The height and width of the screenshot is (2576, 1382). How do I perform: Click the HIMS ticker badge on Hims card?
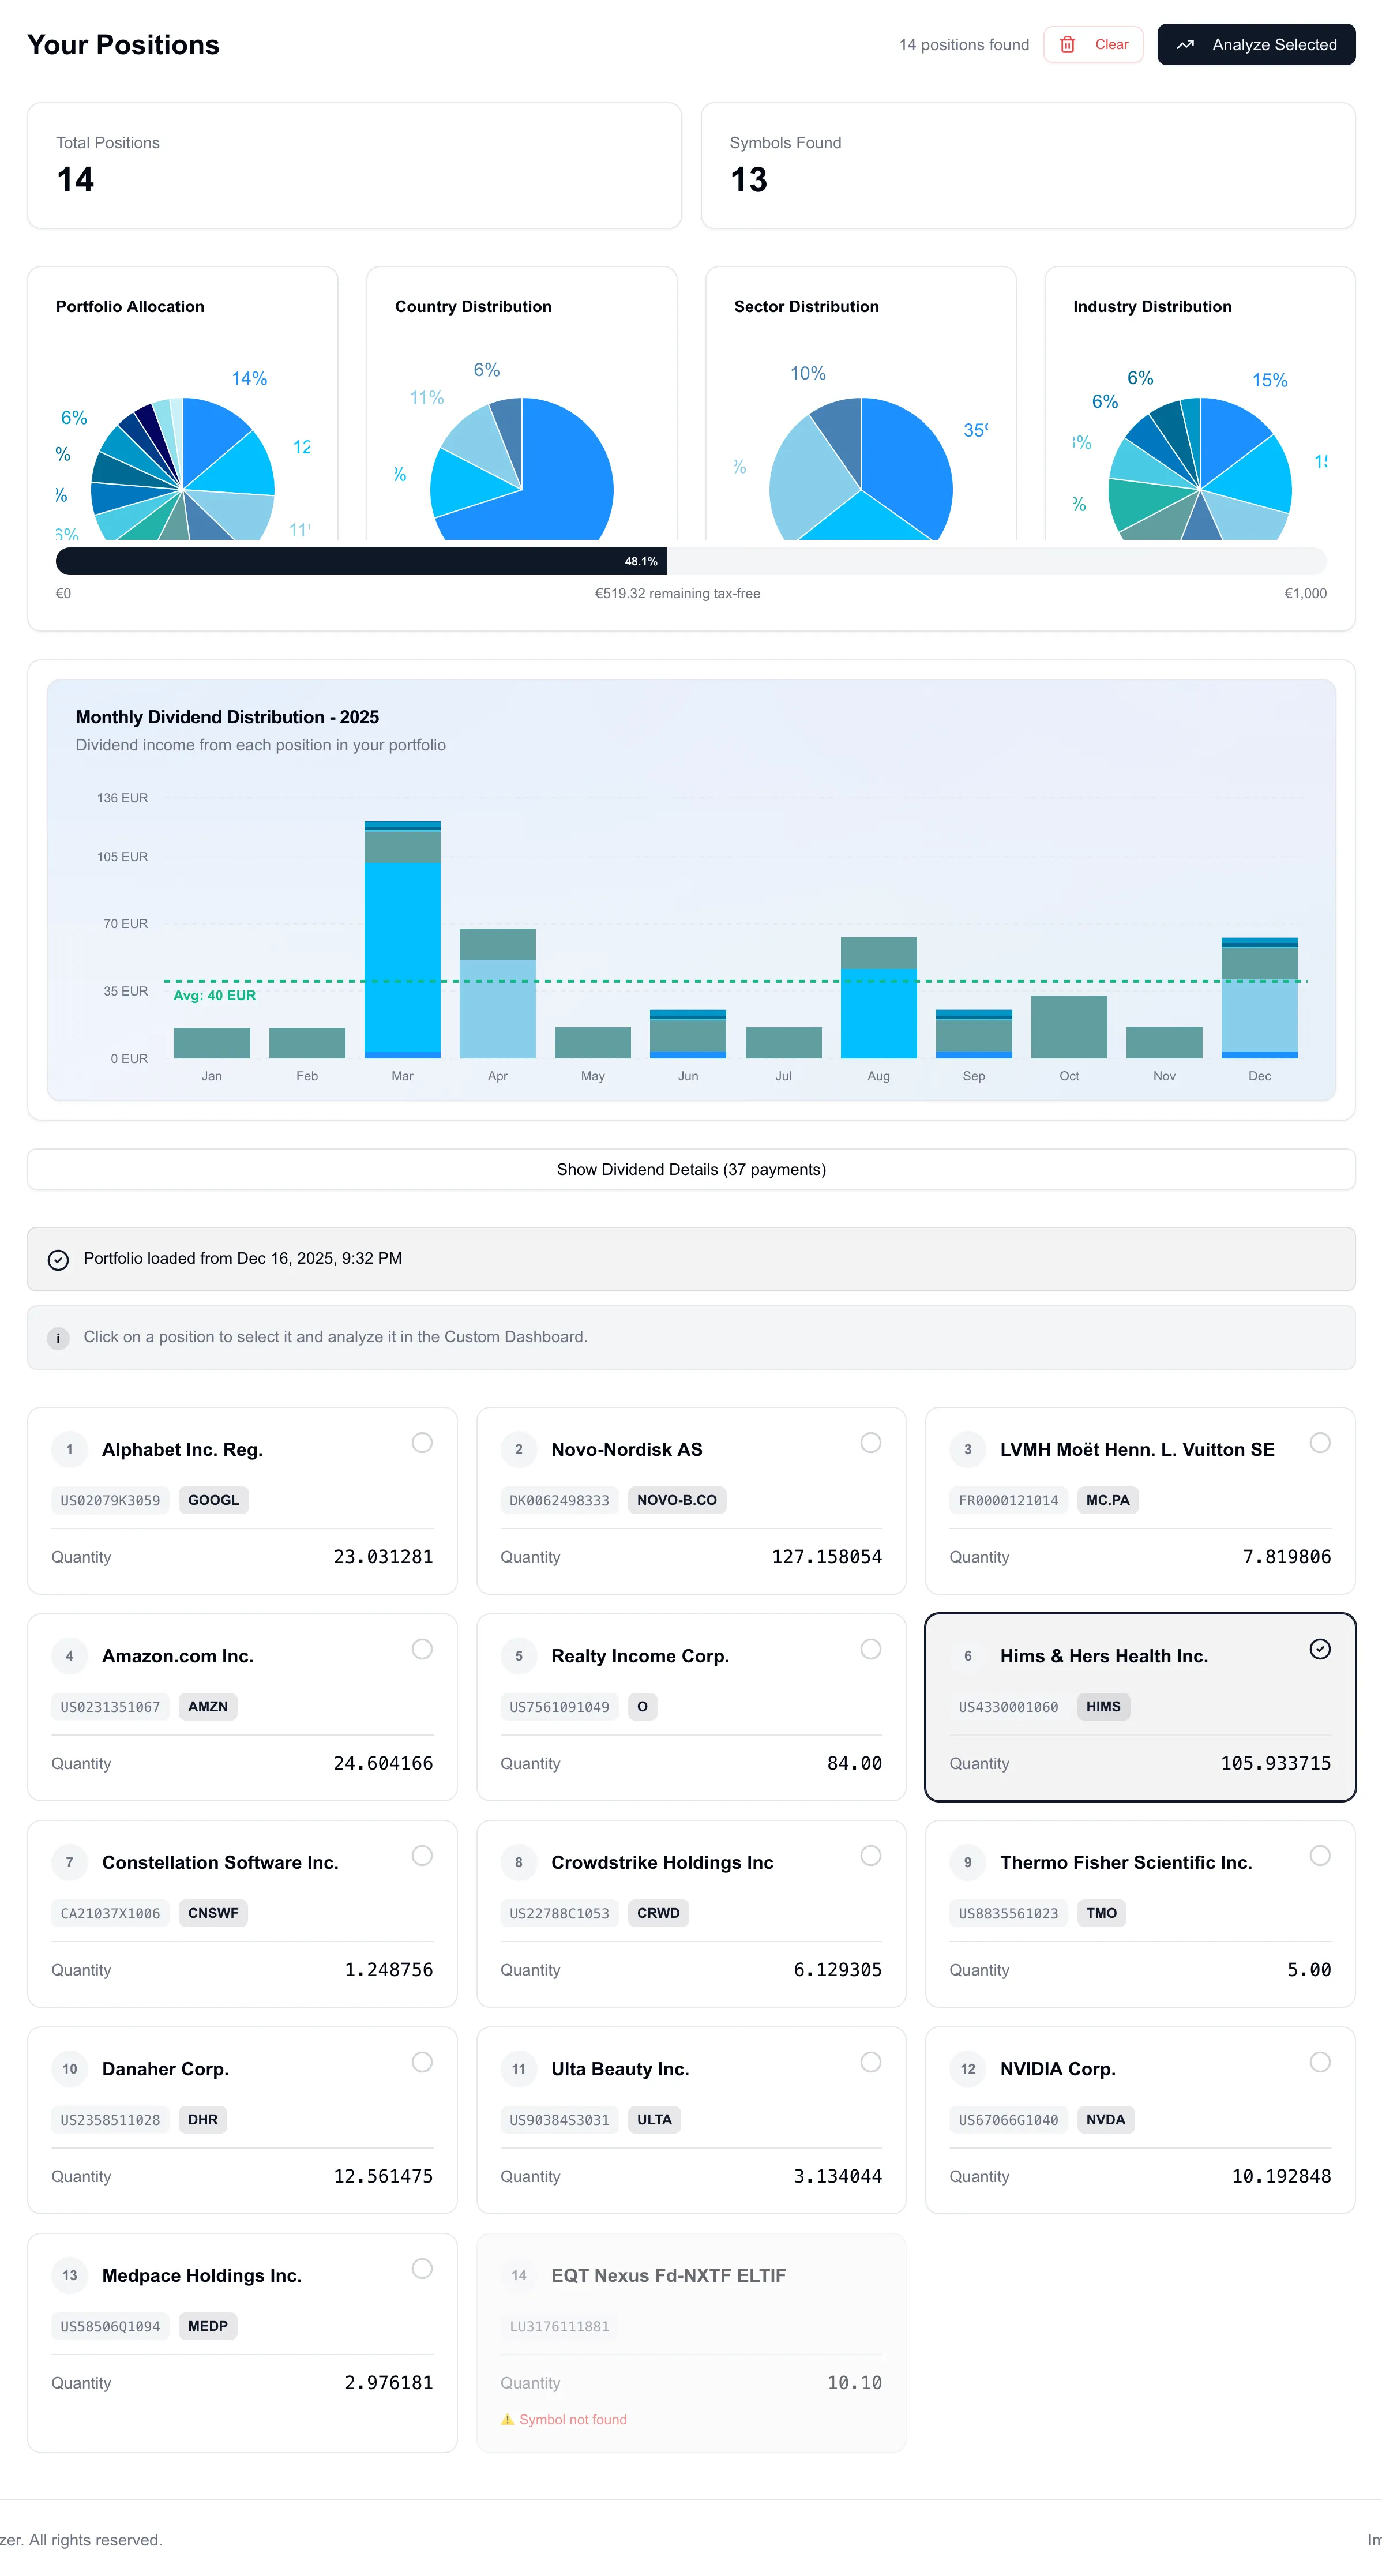tap(1103, 1707)
